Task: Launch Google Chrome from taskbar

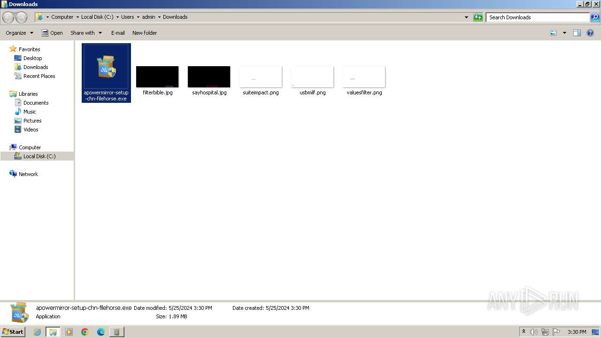Action: coord(85,332)
